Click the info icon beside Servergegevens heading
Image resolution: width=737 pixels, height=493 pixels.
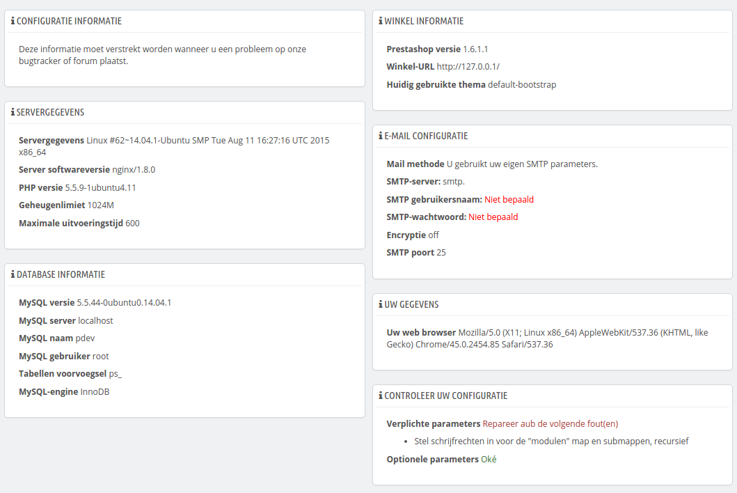tap(13, 112)
